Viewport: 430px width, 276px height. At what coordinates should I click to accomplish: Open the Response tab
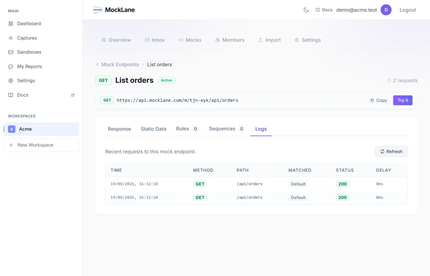[x=119, y=129]
